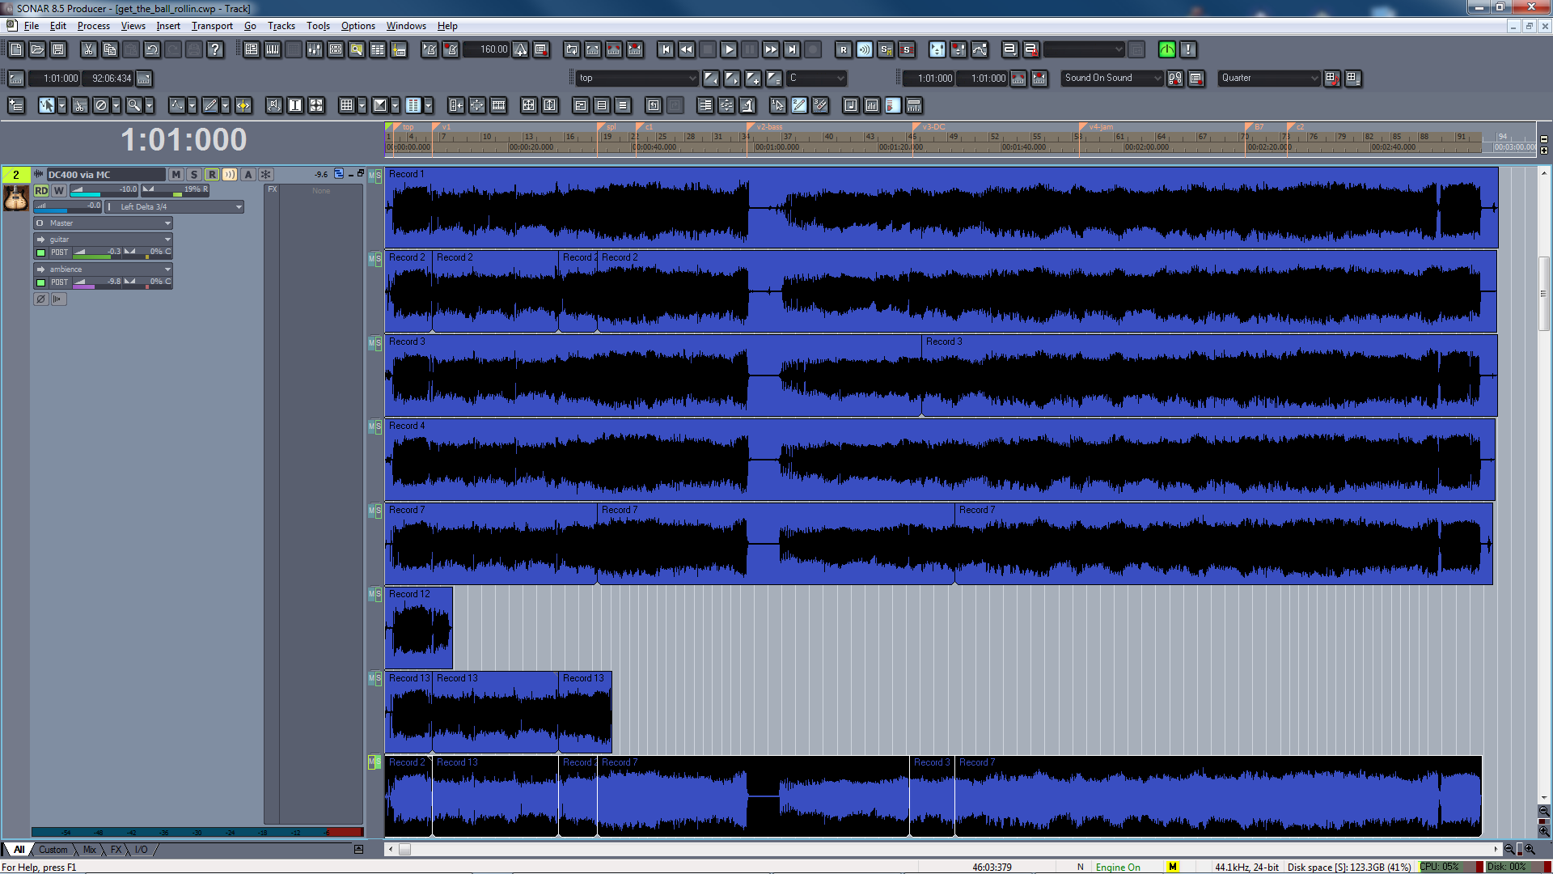This screenshot has width=1553, height=874.
Task: Open the File menu
Action: pyautogui.click(x=32, y=26)
